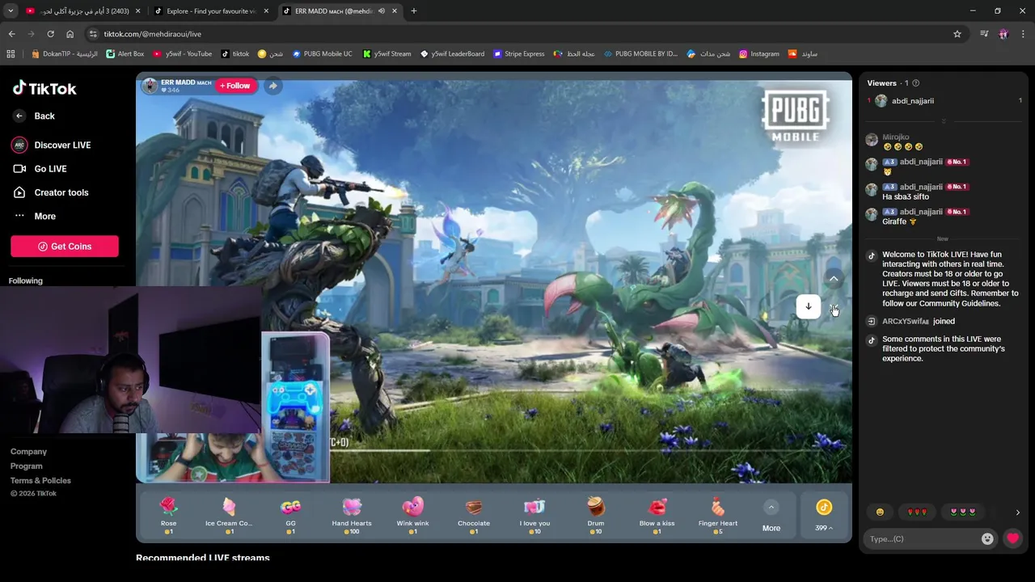The height and width of the screenshot is (582, 1035).
Task: Open site information icon in address bar
Action: tap(93, 34)
